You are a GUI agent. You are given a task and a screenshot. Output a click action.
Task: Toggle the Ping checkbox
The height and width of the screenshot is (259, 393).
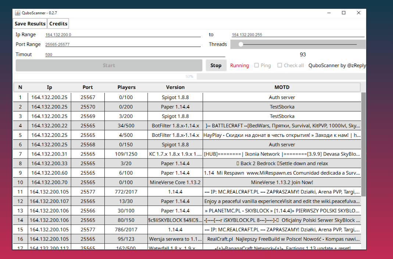256,65
